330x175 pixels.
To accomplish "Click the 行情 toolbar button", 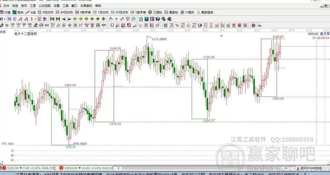I will point(5,12).
